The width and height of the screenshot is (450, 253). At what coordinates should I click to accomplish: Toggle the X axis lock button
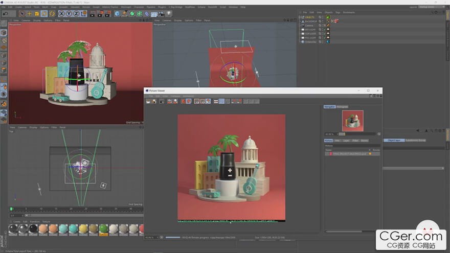61,14
